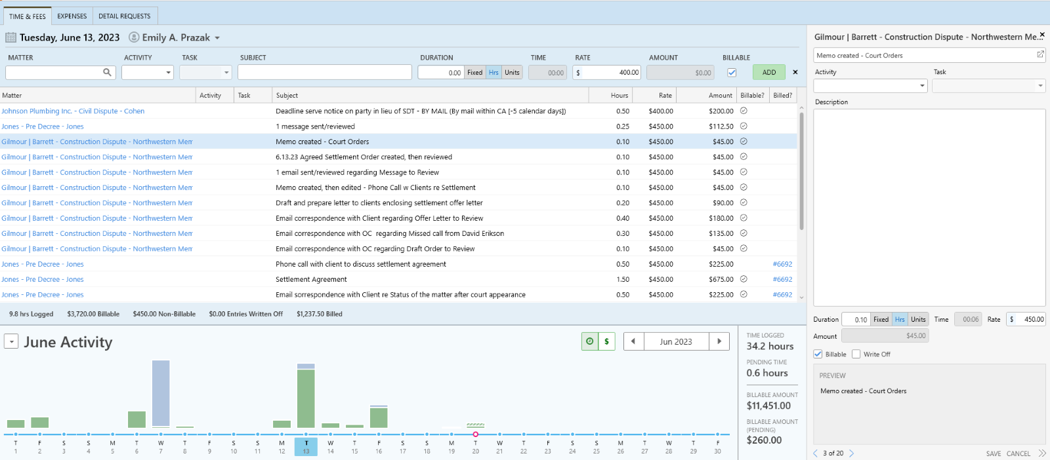This screenshot has height=460, width=1050.
Task: Select Units duration in detail panel
Action: pyautogui.click(x=918, y=320)
